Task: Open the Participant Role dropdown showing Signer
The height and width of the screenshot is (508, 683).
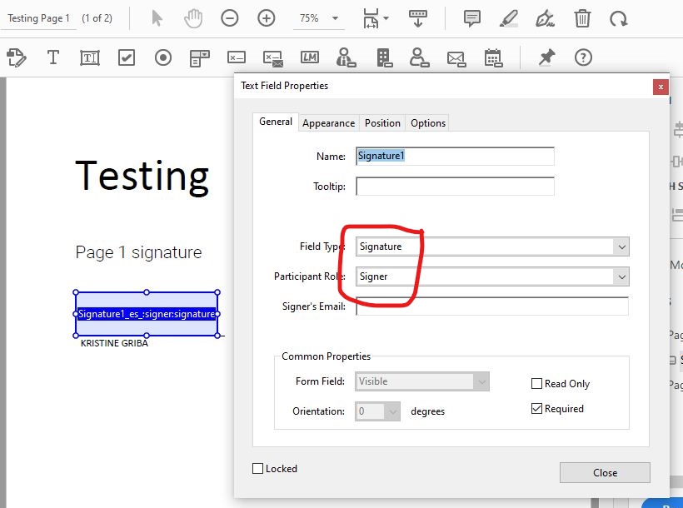Action: pos(621,276)
